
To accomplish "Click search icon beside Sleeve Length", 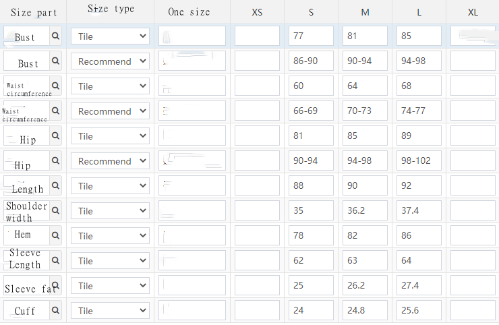I will coord(55,261).
